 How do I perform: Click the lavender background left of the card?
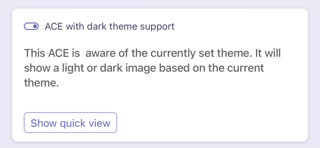tap(6, 75)
